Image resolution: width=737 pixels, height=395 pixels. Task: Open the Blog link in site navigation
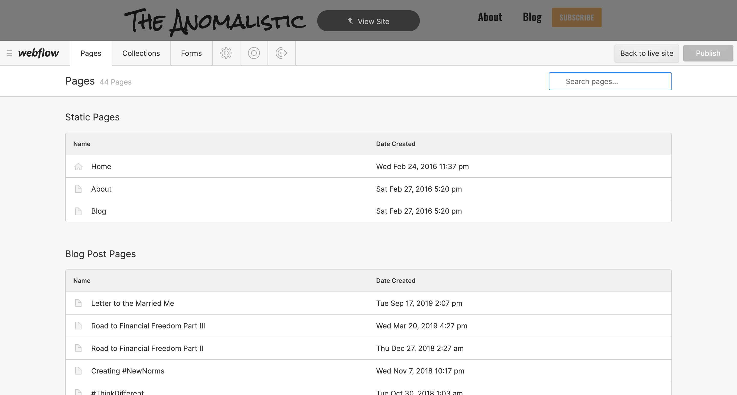click(532, 17)
